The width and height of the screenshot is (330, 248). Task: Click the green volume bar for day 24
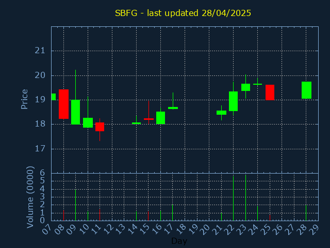257,213
